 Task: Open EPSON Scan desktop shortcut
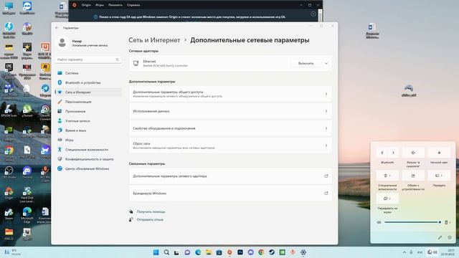click(x=9, y=110)
